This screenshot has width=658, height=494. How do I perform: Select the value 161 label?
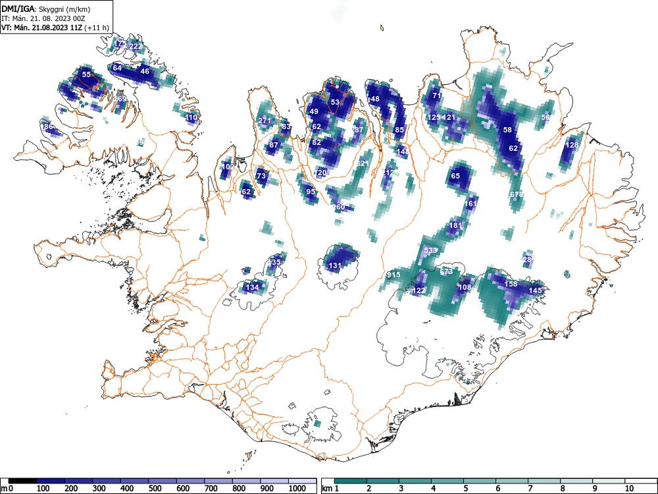(471, 204)
